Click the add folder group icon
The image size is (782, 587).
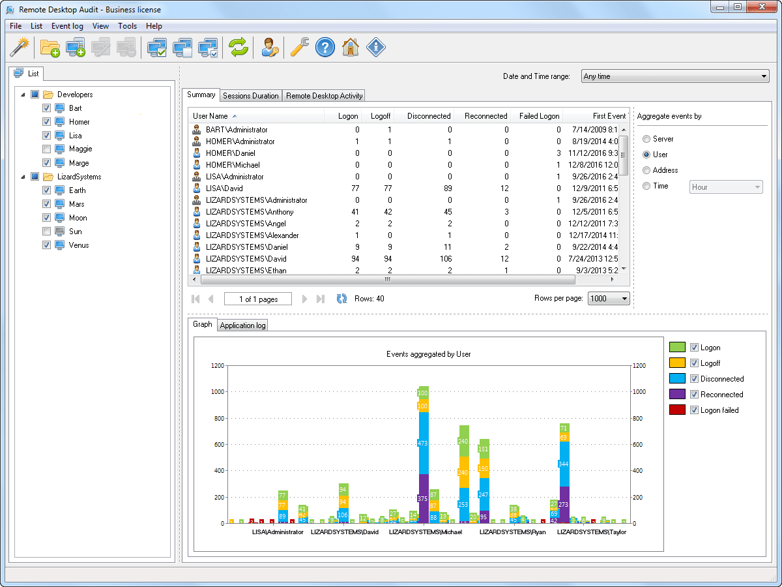(50, 47)
